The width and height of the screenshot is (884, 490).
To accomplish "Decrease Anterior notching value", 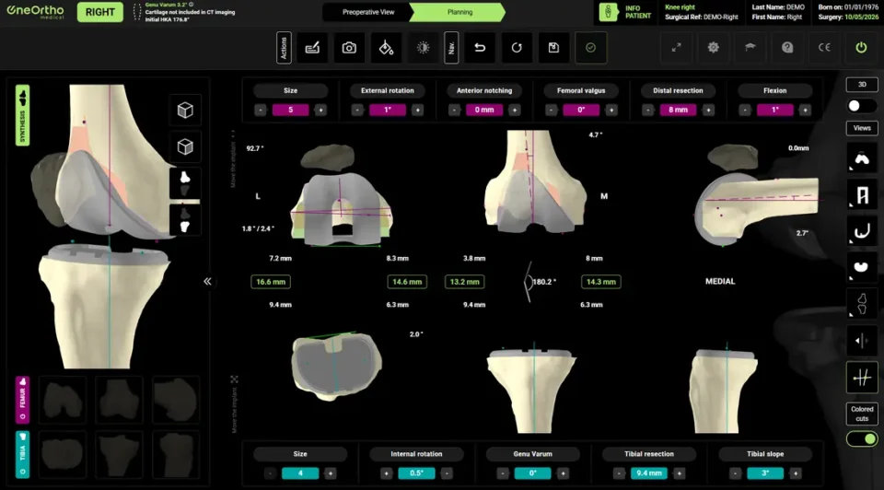I will [454, 110].
